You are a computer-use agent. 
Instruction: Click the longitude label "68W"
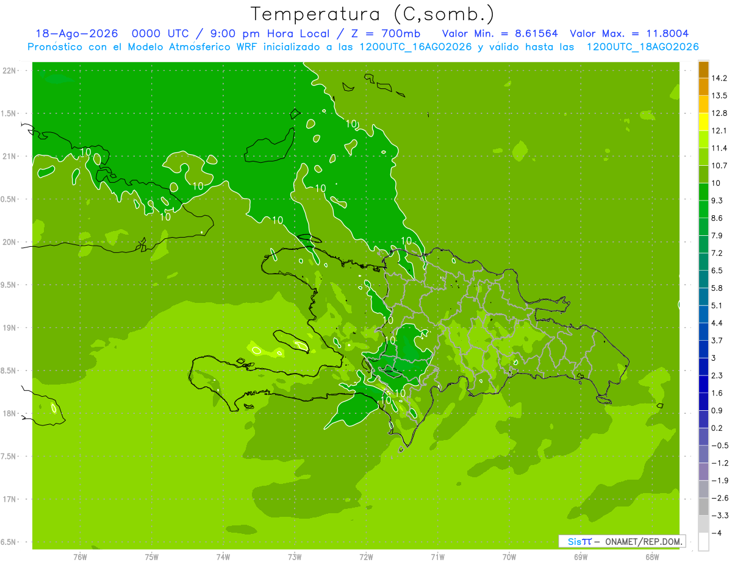(652, 557)
